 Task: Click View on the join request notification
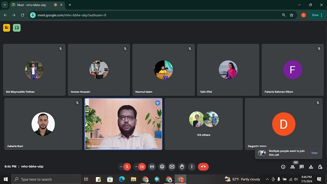[x=314, y=153]
